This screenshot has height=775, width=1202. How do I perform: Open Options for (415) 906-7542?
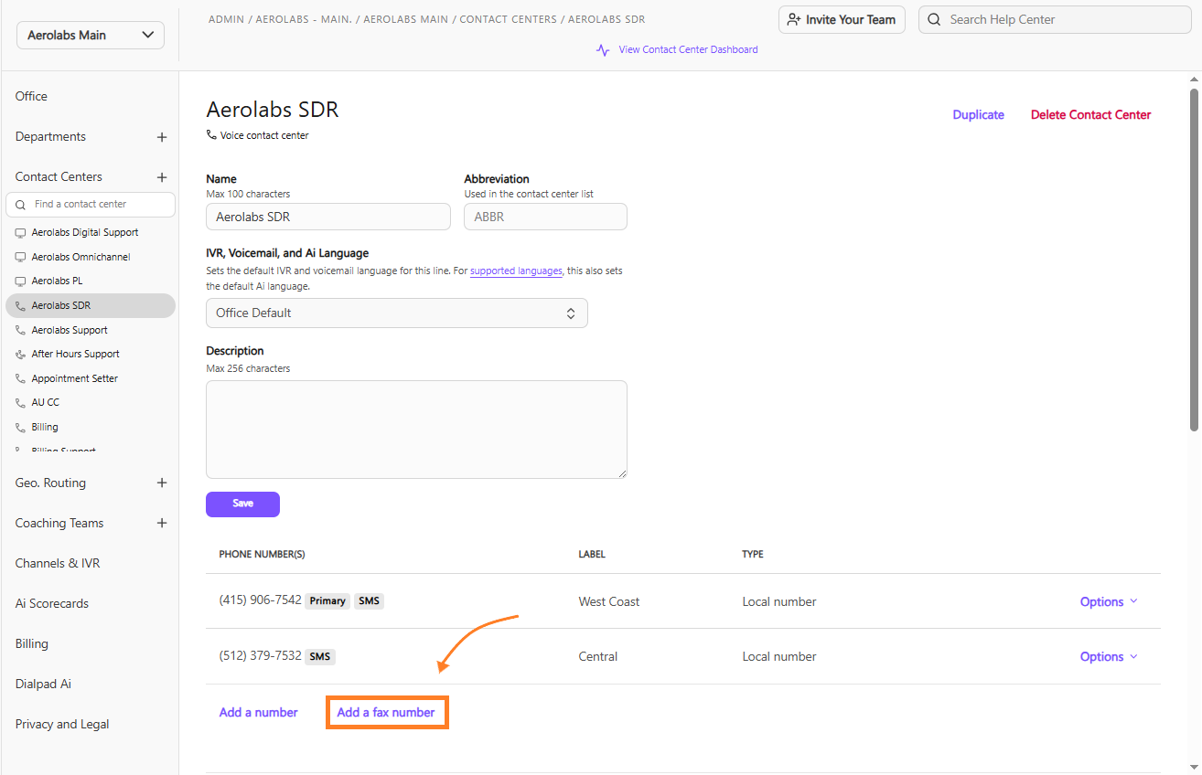1109,601
